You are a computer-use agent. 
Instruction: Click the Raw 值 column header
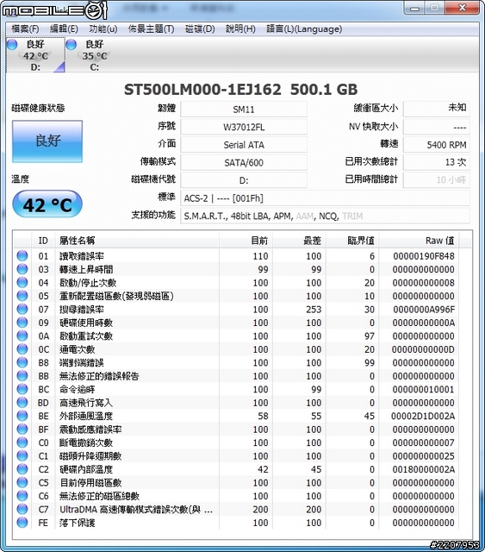[x=419, y=241]
